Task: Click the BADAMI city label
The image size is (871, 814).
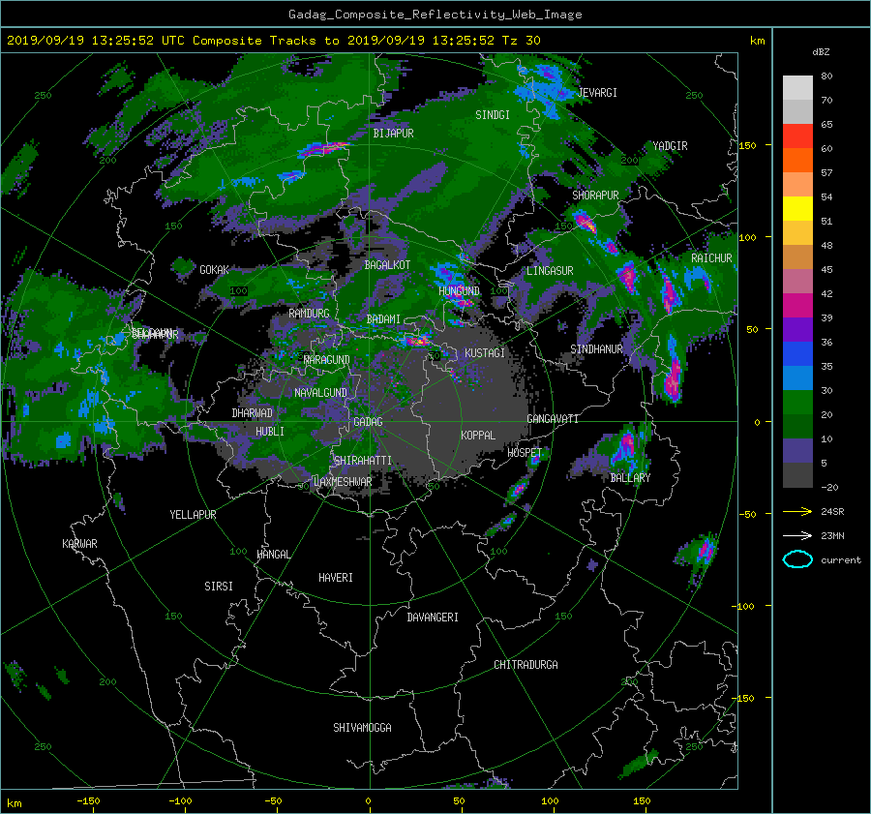Action: click(383, 319)
